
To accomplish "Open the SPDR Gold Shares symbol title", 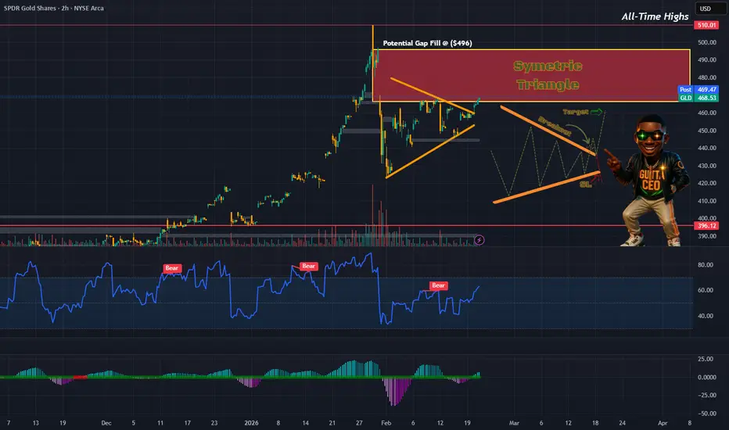I will point(54,8).
